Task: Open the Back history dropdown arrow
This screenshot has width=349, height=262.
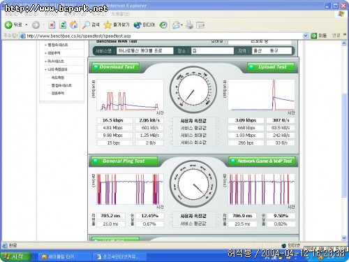Action: click(27, 24)
